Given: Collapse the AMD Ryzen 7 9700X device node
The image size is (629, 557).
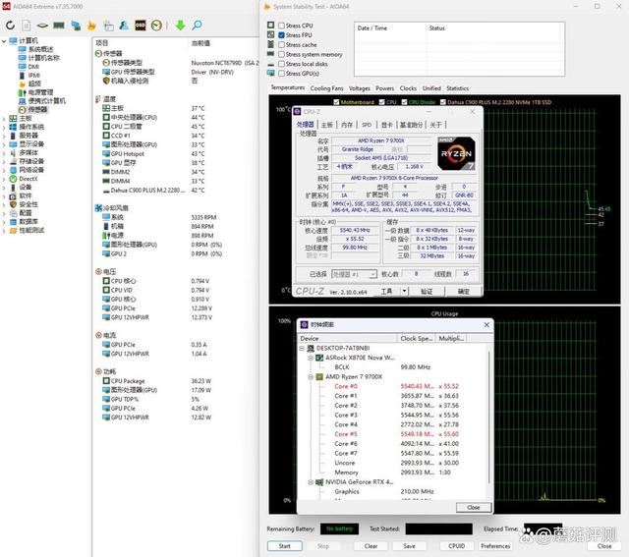Looking at the screenshot, I should point(309,376).
